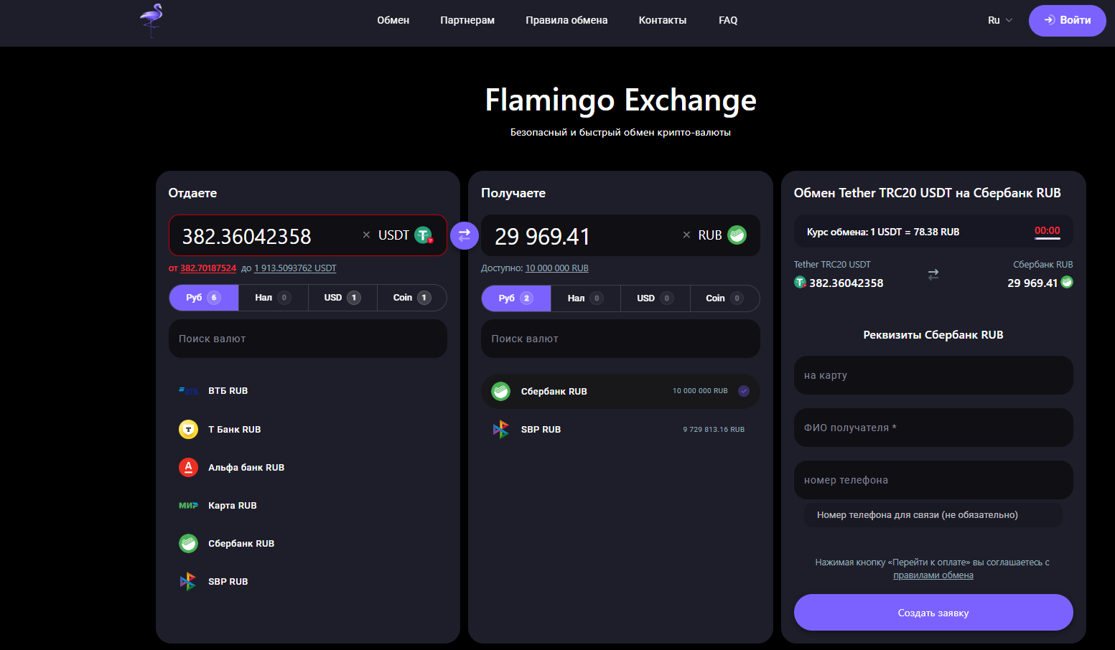Click the Flamingo logo in the header

(x=151, y=20)
